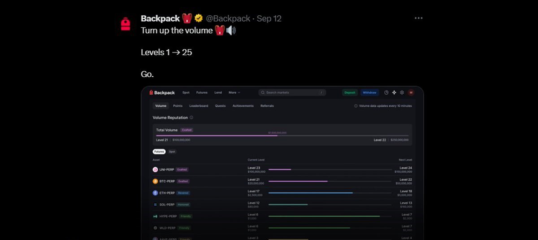Click the UNI-PERP asset name
The image size is (538, 240).
[x=166, y=170]
